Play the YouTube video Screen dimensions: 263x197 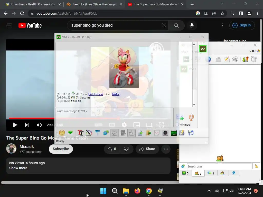pos(15,125)
